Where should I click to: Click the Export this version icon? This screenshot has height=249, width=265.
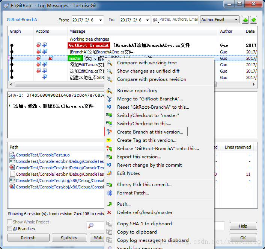[109, 157]
